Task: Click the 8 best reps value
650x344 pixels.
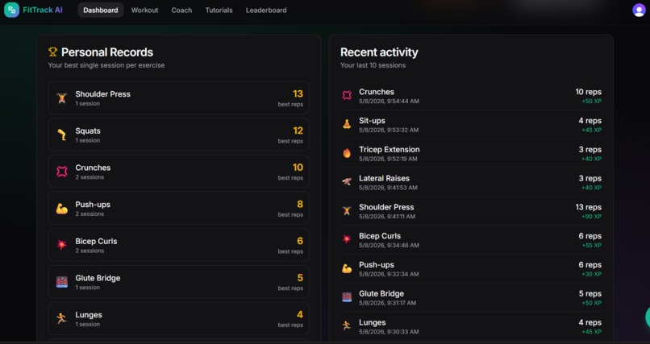Action: (300, 205)
